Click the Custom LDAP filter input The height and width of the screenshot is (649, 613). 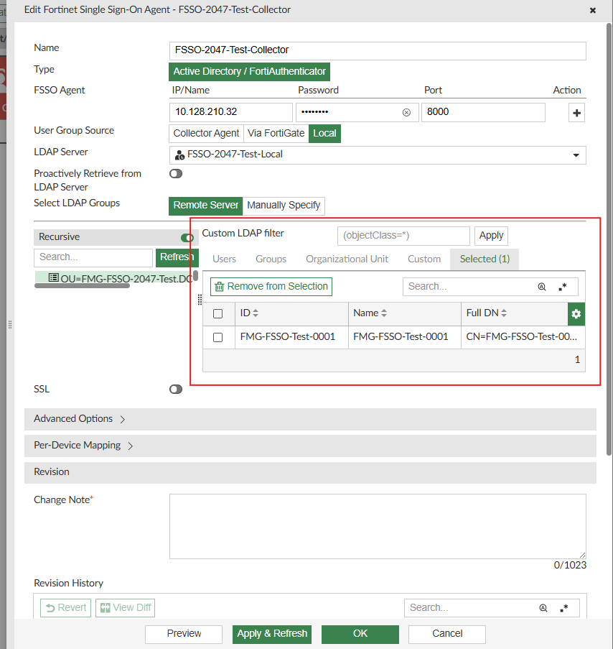403,236
